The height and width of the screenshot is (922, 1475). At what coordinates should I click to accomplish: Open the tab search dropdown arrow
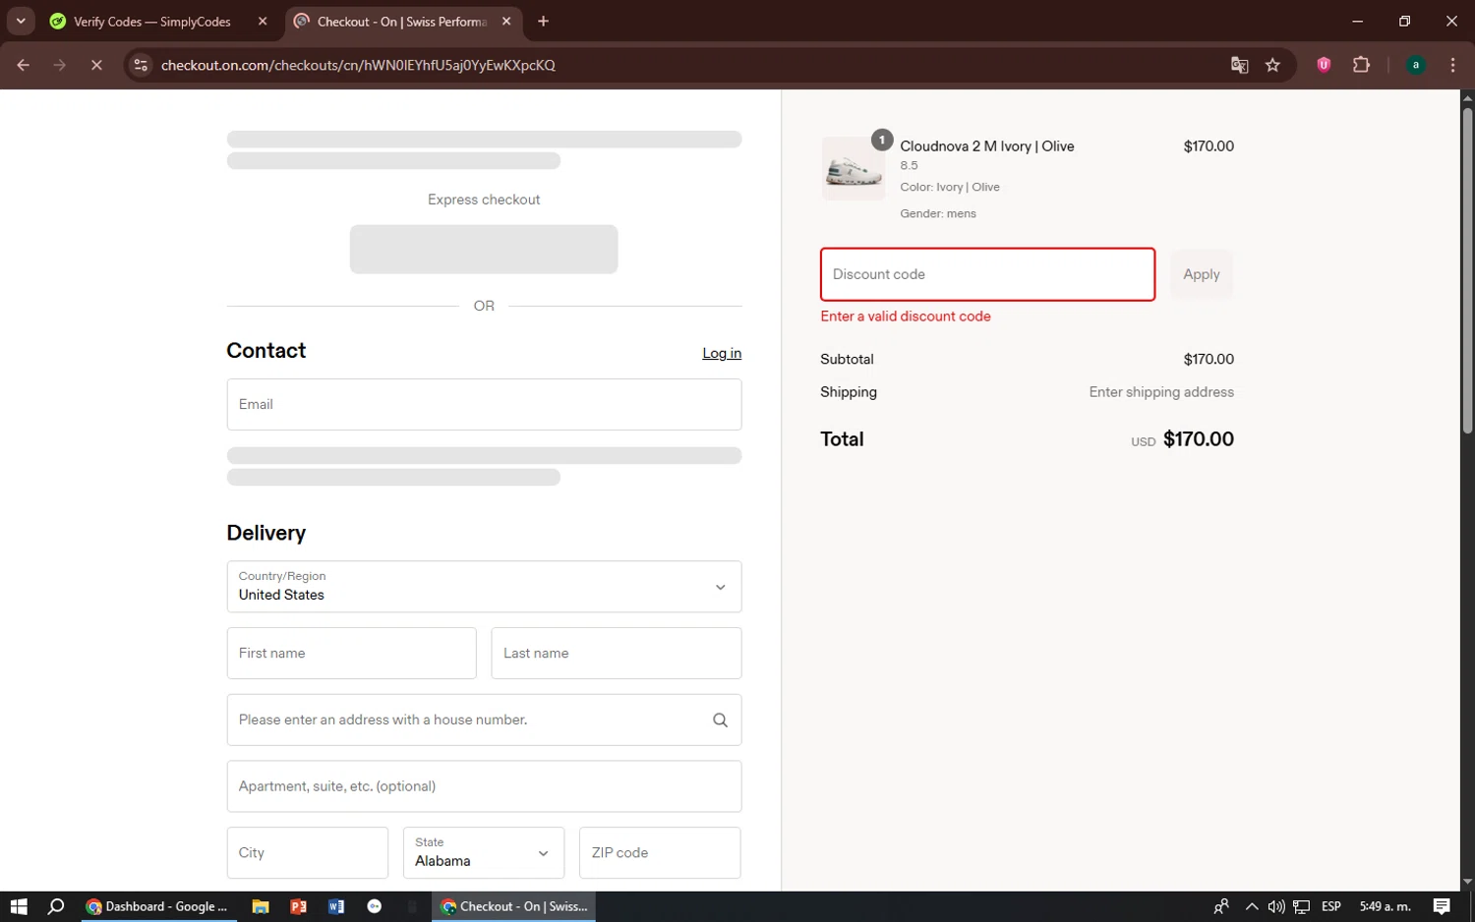21,21
